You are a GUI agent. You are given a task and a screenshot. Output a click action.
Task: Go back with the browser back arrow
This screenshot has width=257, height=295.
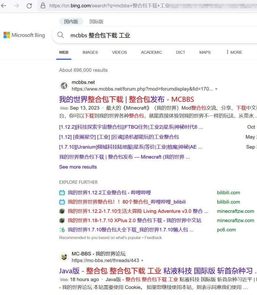coord(3,6)
